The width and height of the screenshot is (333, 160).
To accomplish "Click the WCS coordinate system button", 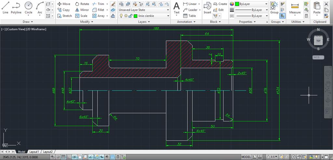I will click(318, 57).
